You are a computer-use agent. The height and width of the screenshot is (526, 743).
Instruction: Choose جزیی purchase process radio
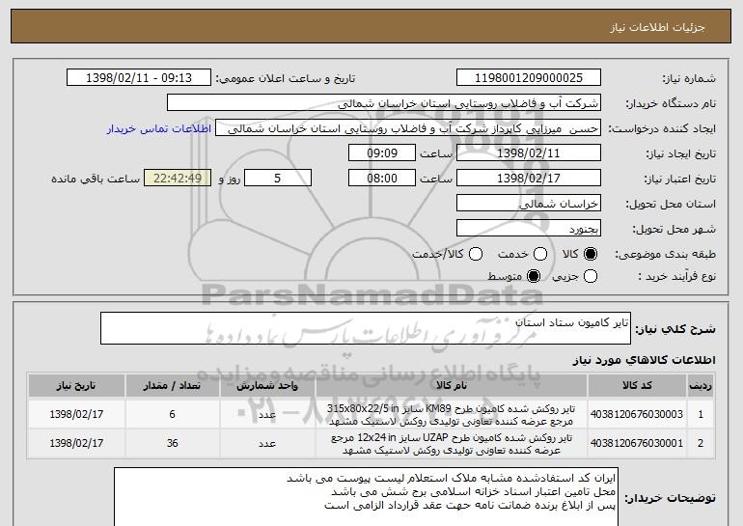pos(590,276)
